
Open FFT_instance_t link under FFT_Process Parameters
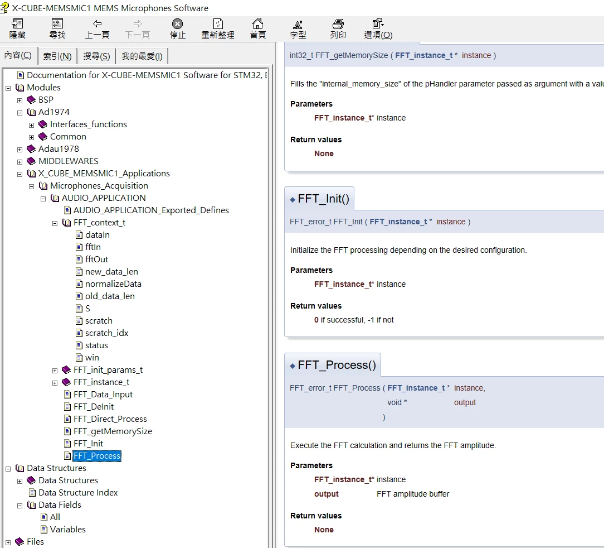pos(343,479)
